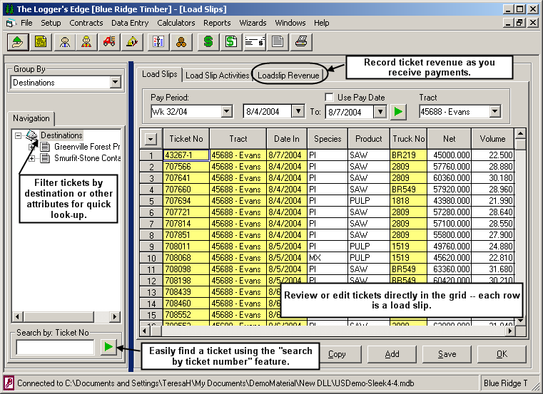
Task: Click the application icon left of File menu
Action: click(10, 24)
